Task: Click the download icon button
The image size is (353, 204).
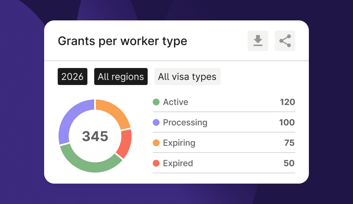Action: click(258, 41)
